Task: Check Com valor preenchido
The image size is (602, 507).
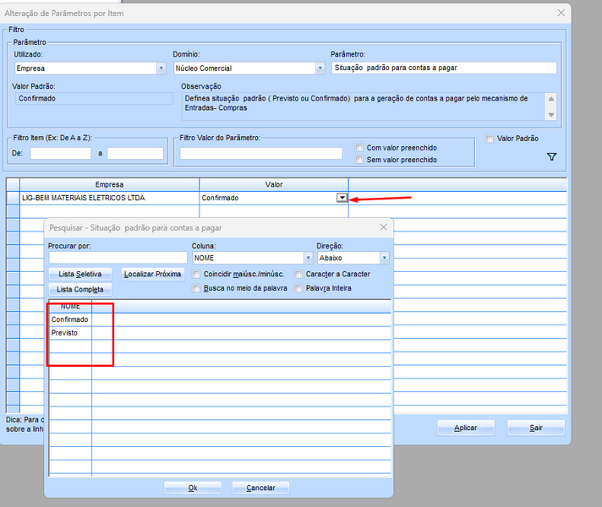Action: (x=359, y=148)
